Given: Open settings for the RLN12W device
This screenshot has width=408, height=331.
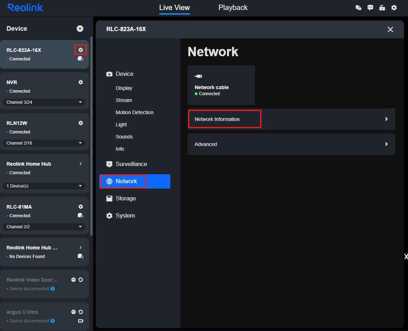Looking at the screenshot, I should (x=81, y=123).
